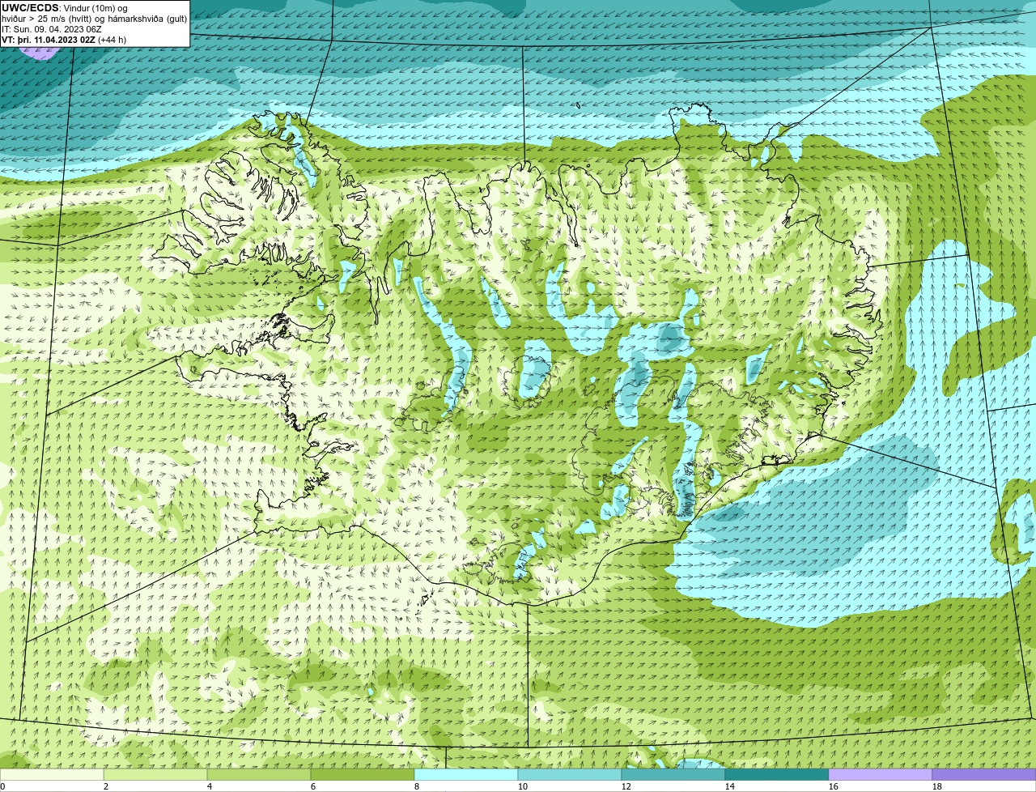Click the "VT: þri. 11.04.2023 02Z (+44 h)" line
Screen dimensions: 1036x792
tap(64, 40)
